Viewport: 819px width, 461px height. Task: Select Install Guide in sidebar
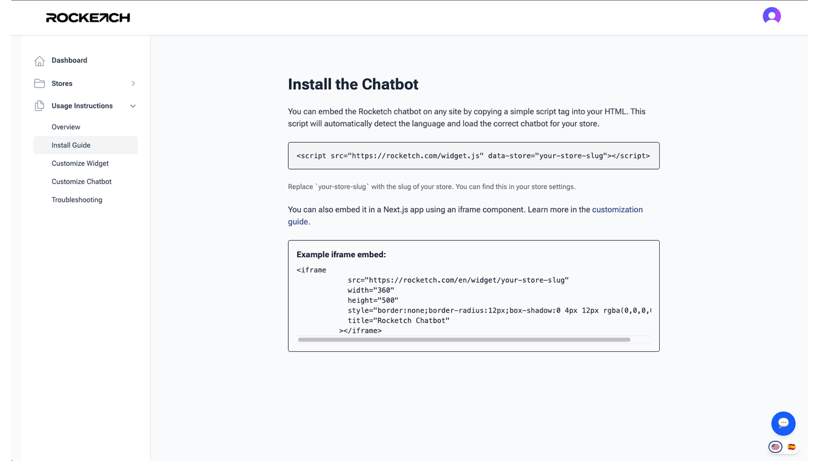[x=85, y=145]
